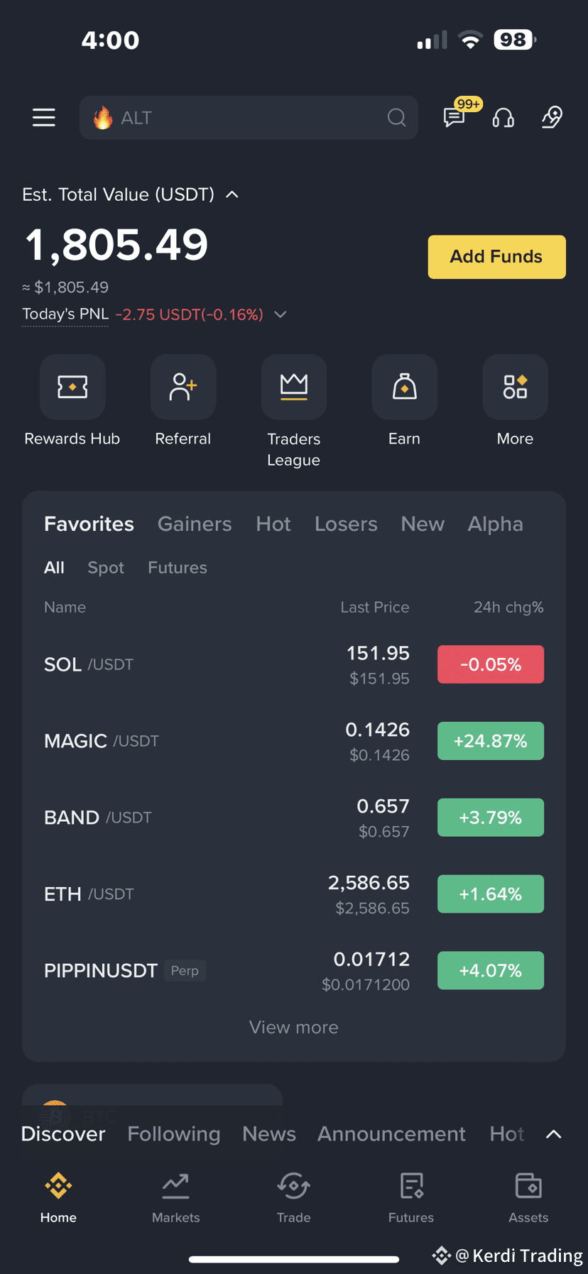
Task: Expand Today's PNL dropdown arrow
Action: [281, 314]
